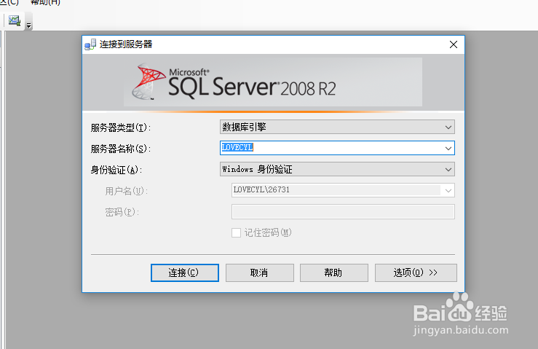Click the 帮助 help button

pos(334,272)
